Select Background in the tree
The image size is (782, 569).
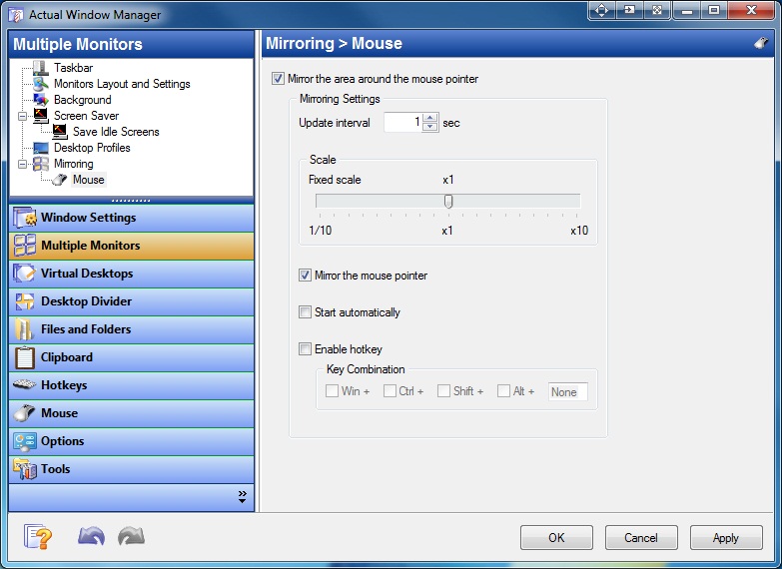pos(82,100)
